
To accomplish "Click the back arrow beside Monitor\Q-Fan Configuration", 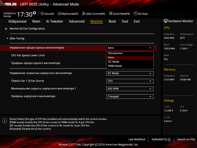I will coord(6,29).
